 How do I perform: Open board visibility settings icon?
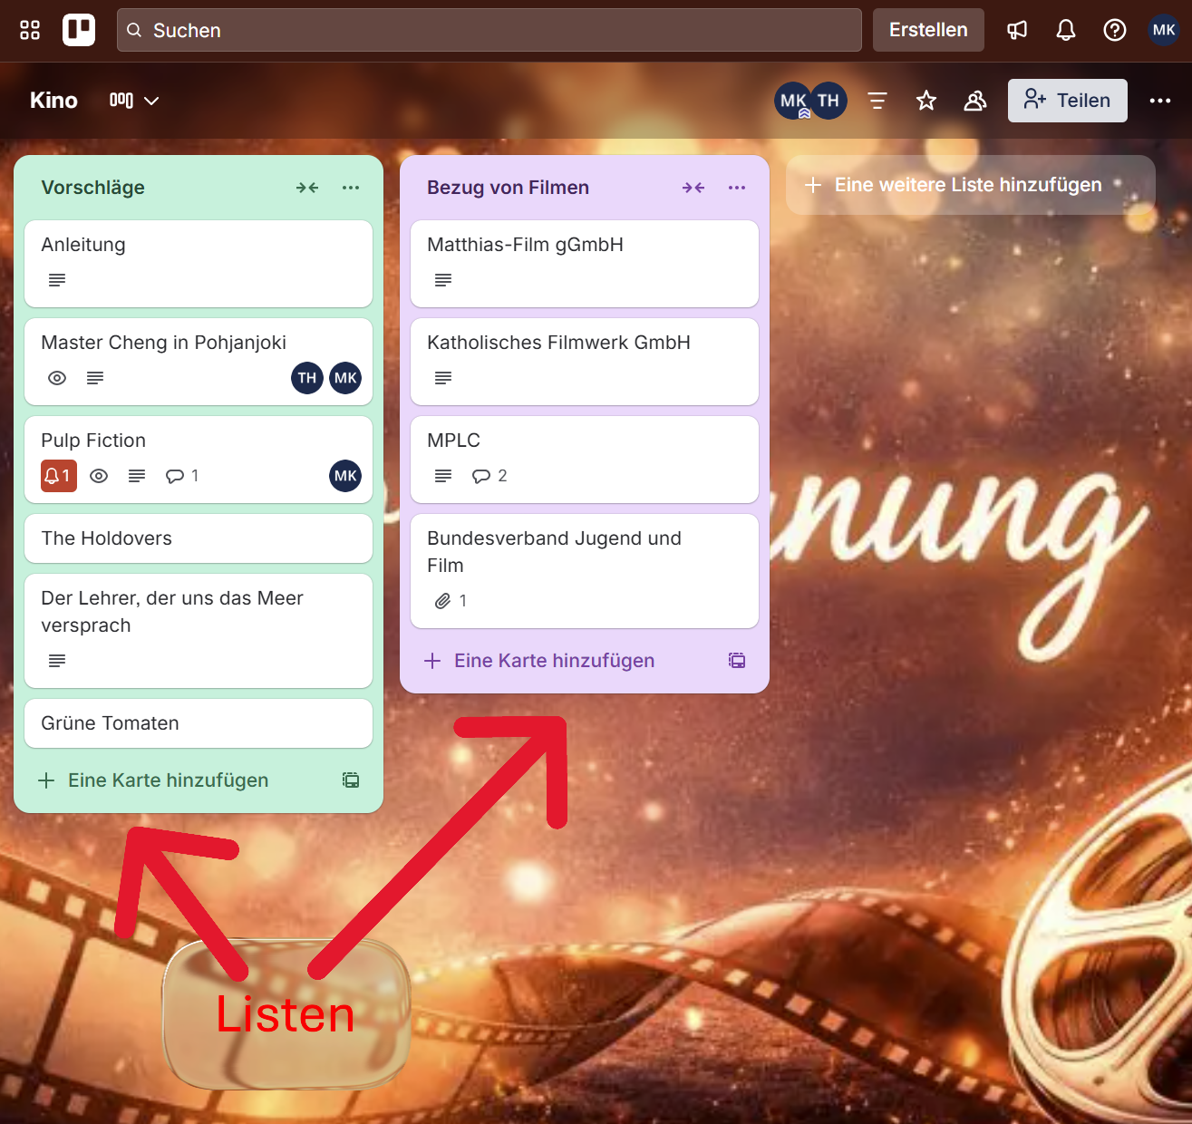point(974,101)
